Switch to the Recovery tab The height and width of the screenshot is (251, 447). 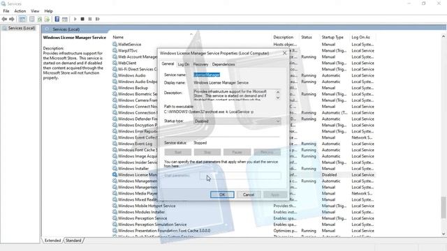(200, 64)
